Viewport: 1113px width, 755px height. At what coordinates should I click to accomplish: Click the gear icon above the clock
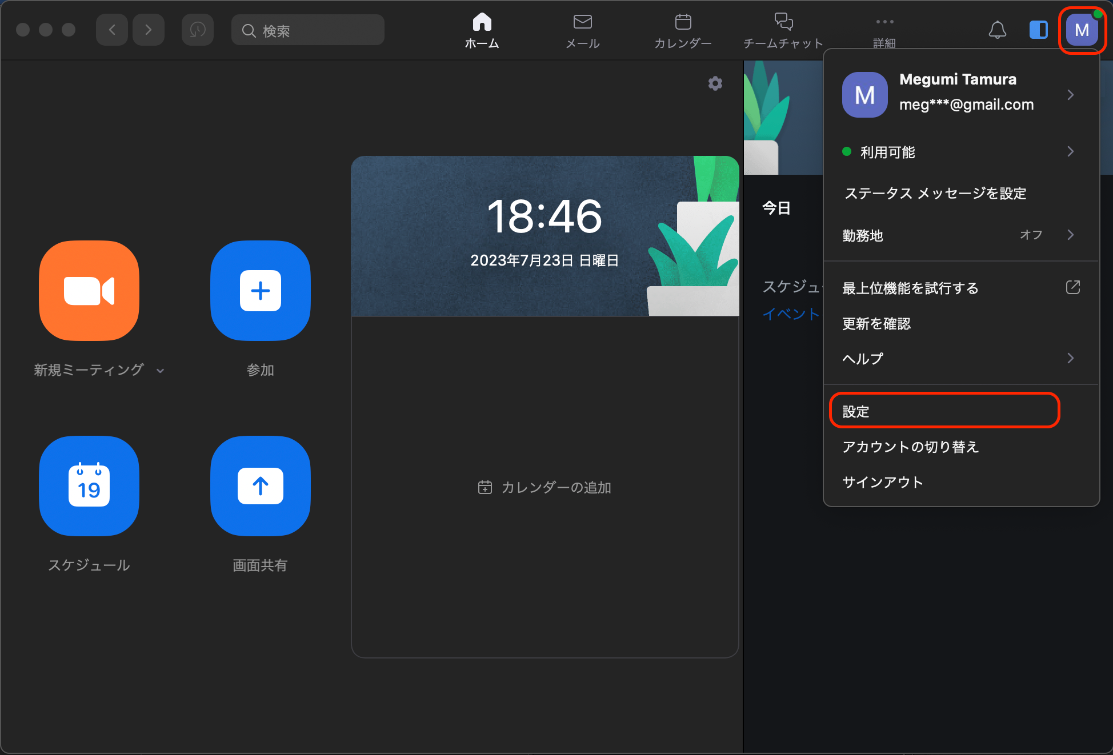(715, 83)
